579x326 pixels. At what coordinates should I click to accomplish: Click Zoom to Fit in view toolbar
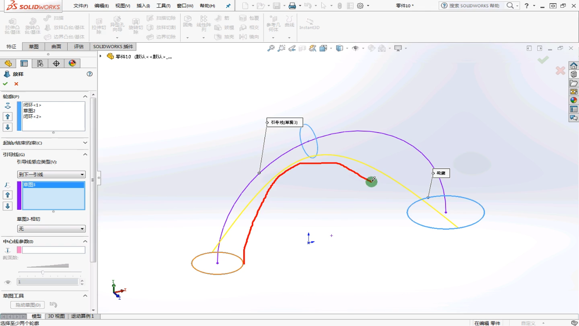pos(271,48)
